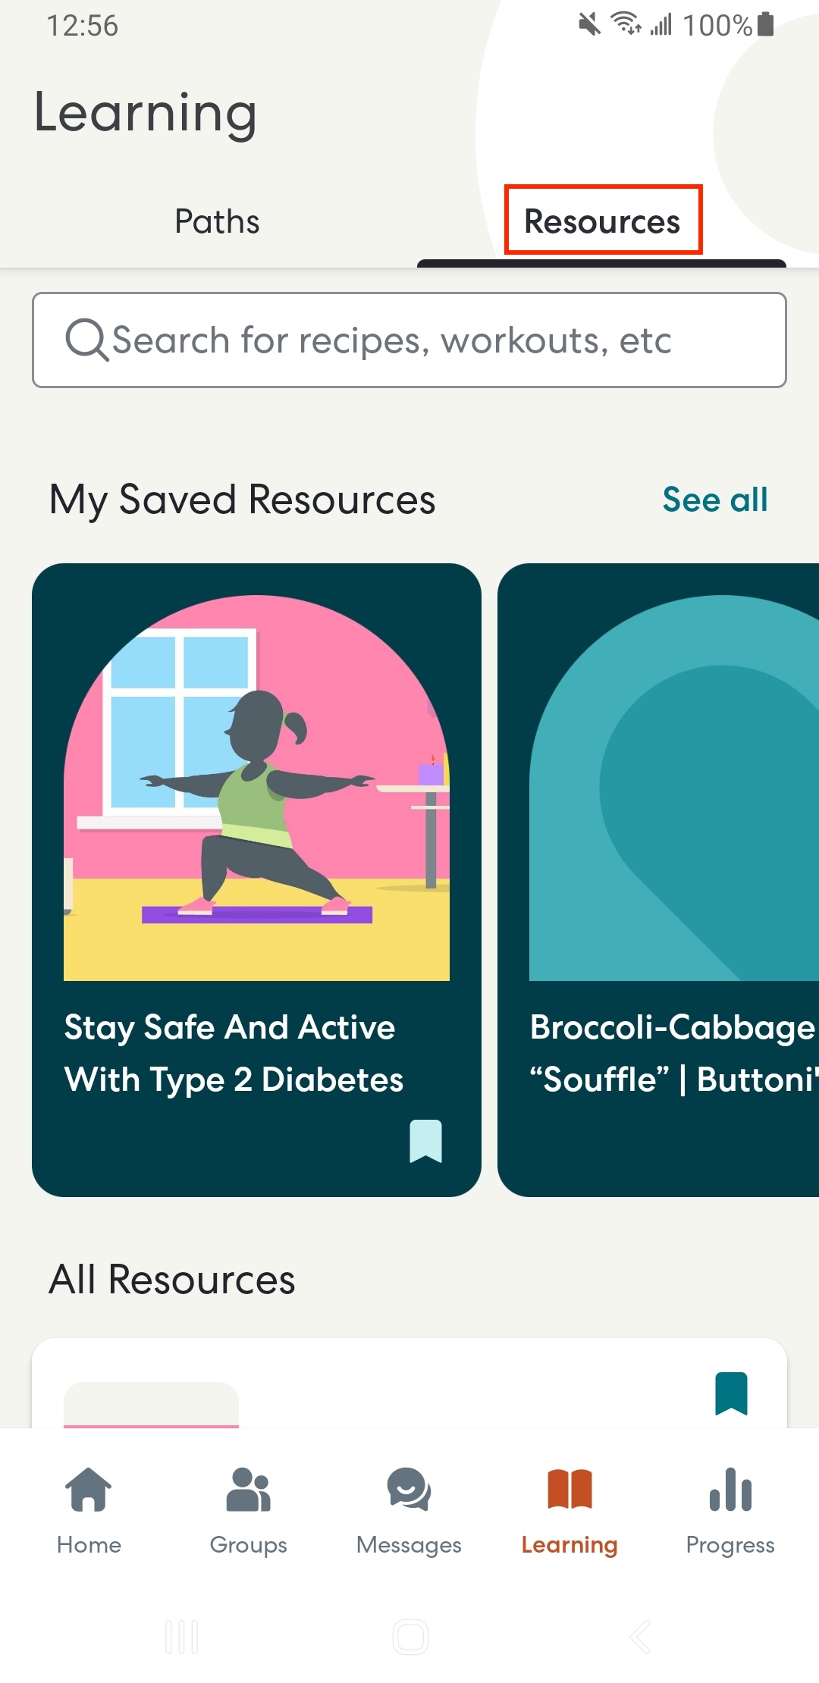
Task: Open the Home tab icon
Action: (89, 1489)
